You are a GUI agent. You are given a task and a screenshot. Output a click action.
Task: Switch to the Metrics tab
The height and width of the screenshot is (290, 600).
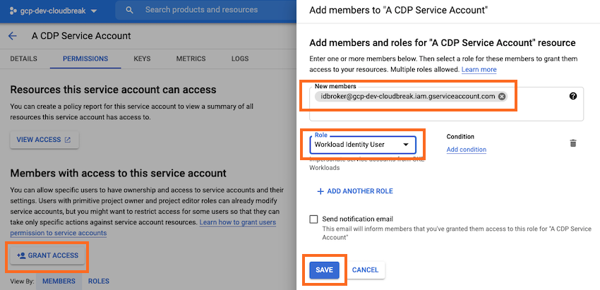tap(191, 59)
